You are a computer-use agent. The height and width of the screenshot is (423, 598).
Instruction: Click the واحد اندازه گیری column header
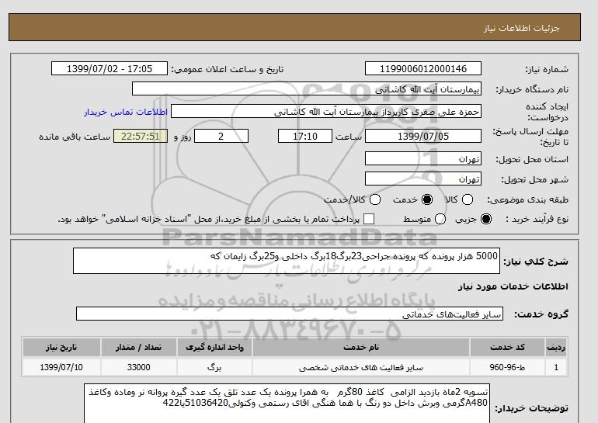pyautogui.click(x=214, y=347)
